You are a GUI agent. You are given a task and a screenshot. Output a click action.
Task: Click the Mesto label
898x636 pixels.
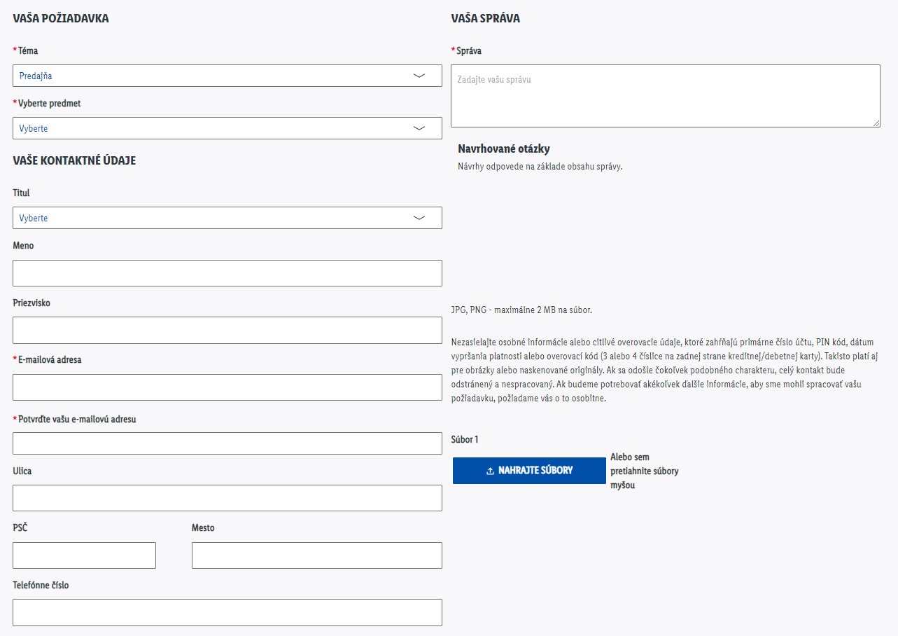point(203,528)
